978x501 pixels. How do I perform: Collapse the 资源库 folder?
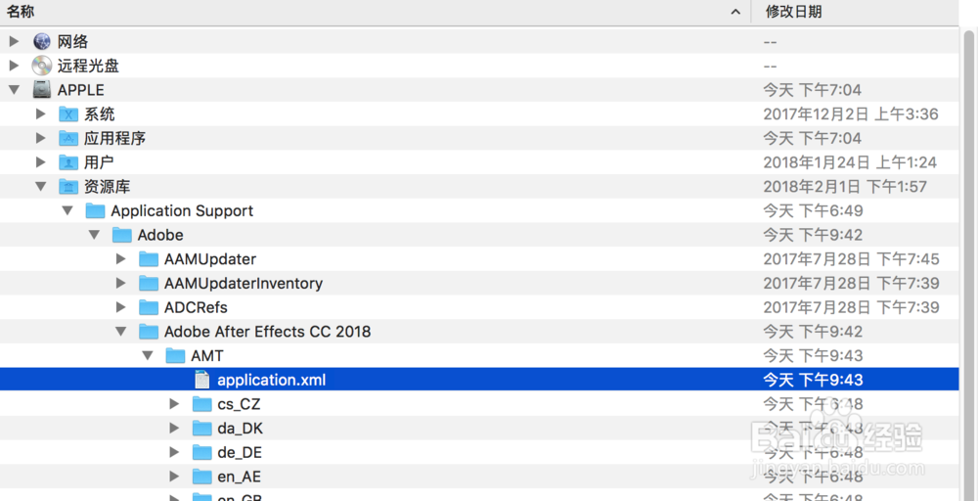(x=40, y=186)
